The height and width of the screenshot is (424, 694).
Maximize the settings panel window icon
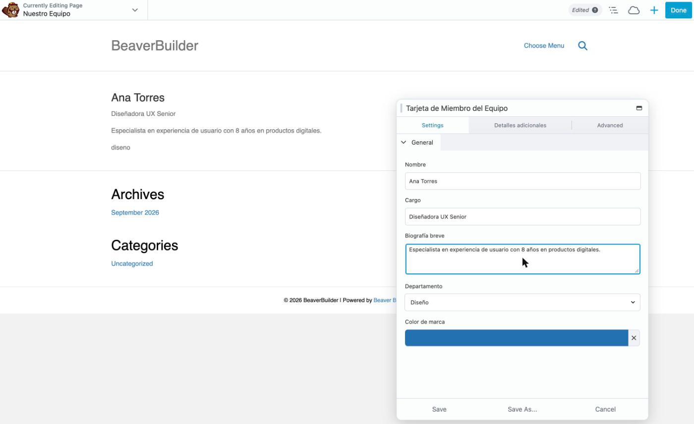639,108
